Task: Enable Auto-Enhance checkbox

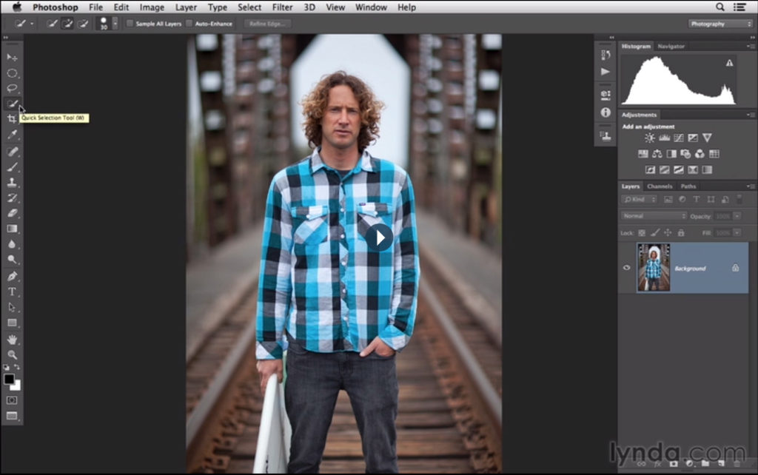Action: 189,23
